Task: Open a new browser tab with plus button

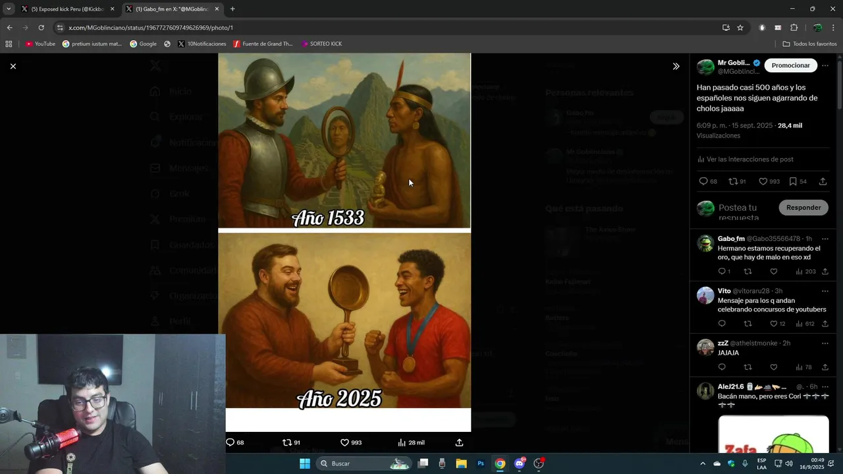Action: (232, 9)
